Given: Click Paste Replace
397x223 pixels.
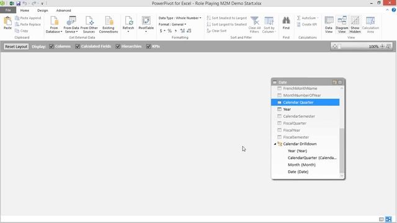Looking at the screenshot, I should pos(28,24).
